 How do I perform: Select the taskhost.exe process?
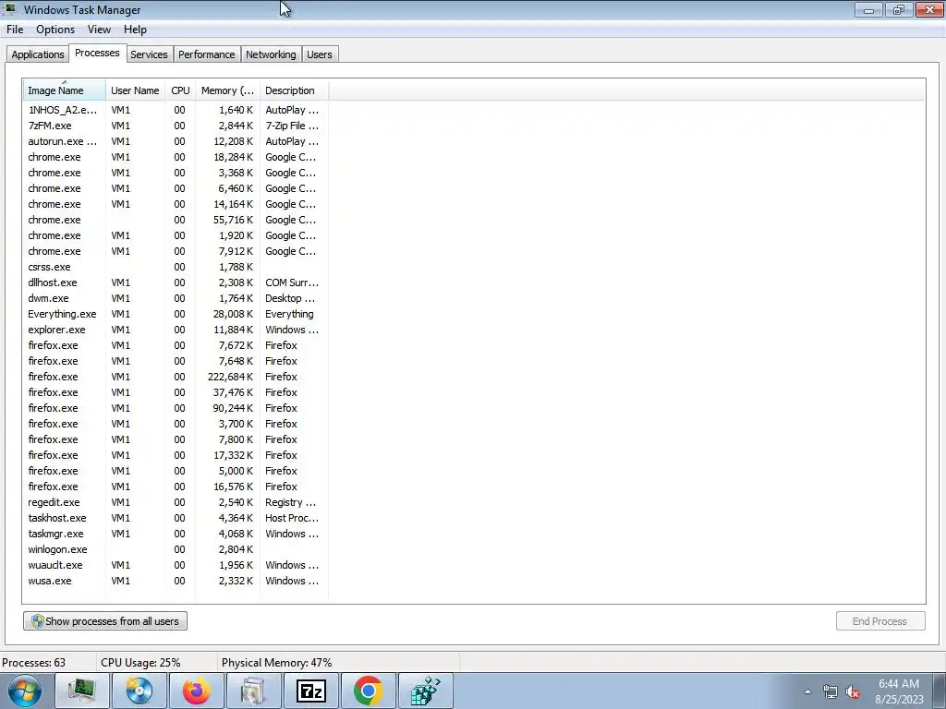176,517
